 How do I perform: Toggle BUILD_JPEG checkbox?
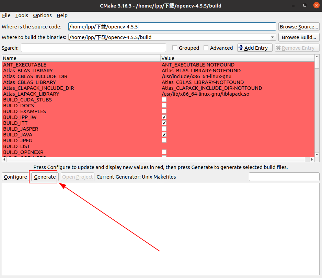pyautogui.click(x=164, y=140)
